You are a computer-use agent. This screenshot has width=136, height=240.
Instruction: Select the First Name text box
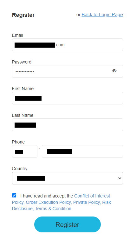click(x=68, y=98)
